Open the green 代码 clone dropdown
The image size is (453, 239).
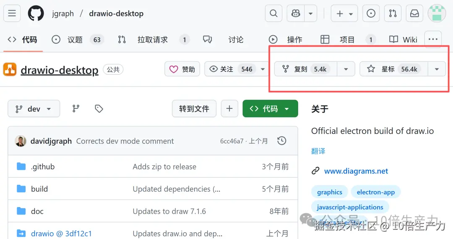(x=270, y=109)
